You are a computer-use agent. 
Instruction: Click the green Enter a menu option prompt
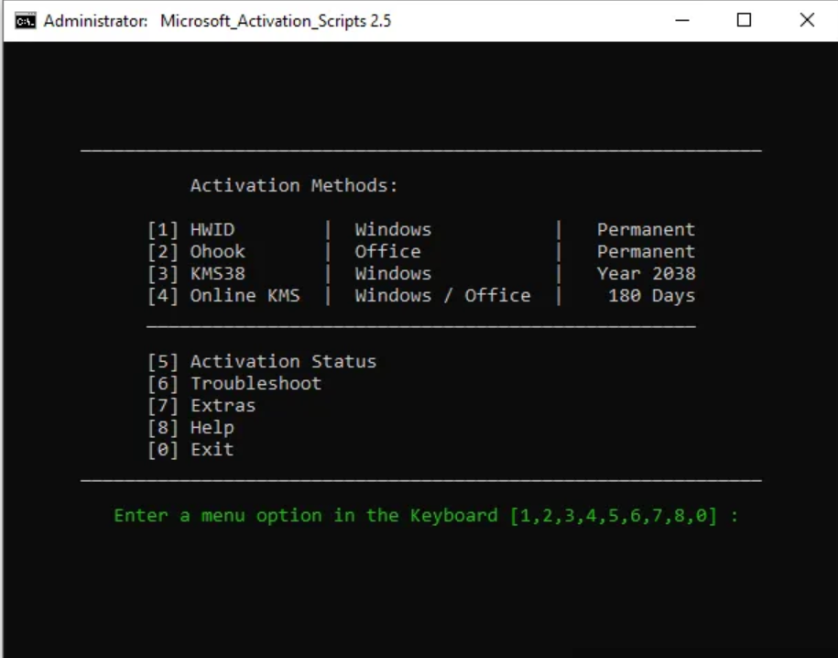pyautogui.click(x=426, y=516)
